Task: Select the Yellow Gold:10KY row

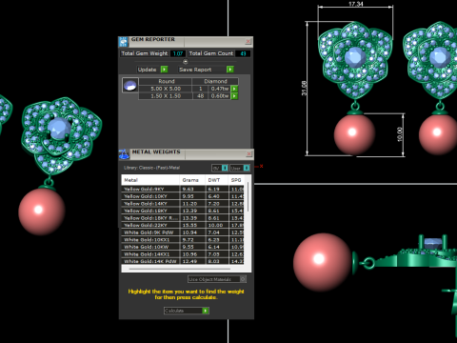Action: coord(183,196)
